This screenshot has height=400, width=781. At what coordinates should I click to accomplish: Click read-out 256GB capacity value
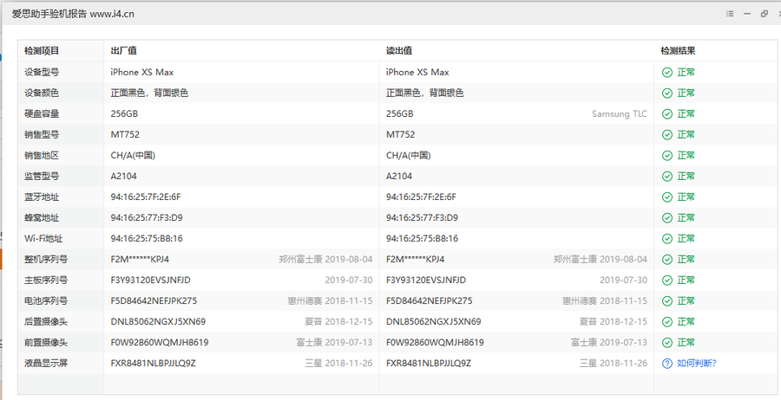[x=399, y=113]
